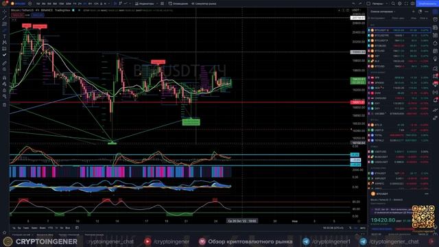Activate the zoom-in tool in left toolbar
Screen dimensions: 439x247
(5, 69)
